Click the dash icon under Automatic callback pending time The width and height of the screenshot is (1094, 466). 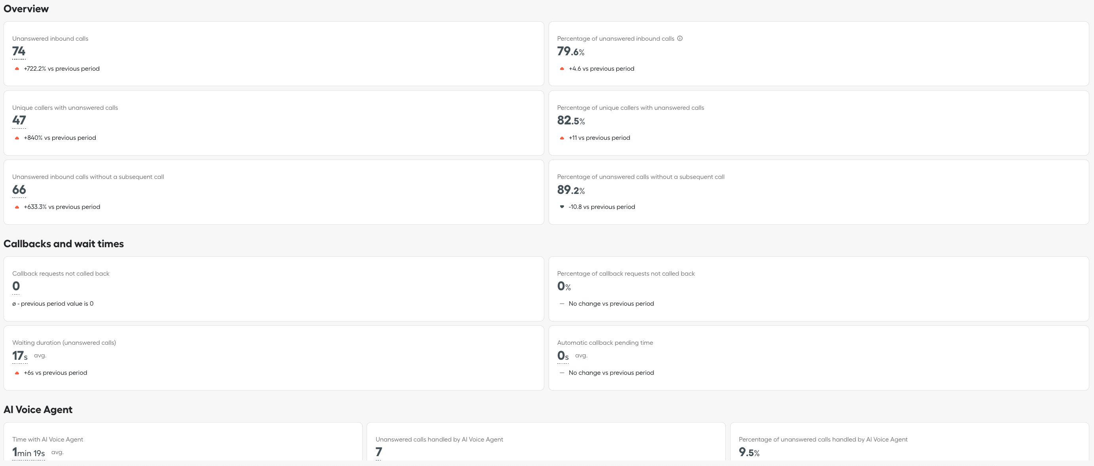pos(562,373)
